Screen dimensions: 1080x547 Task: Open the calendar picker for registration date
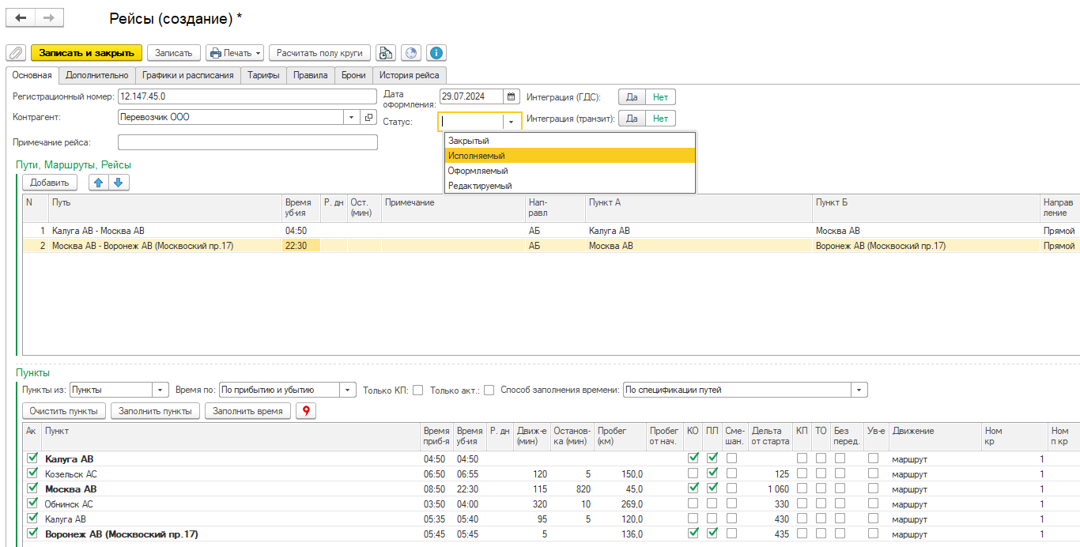pos(512,97)
